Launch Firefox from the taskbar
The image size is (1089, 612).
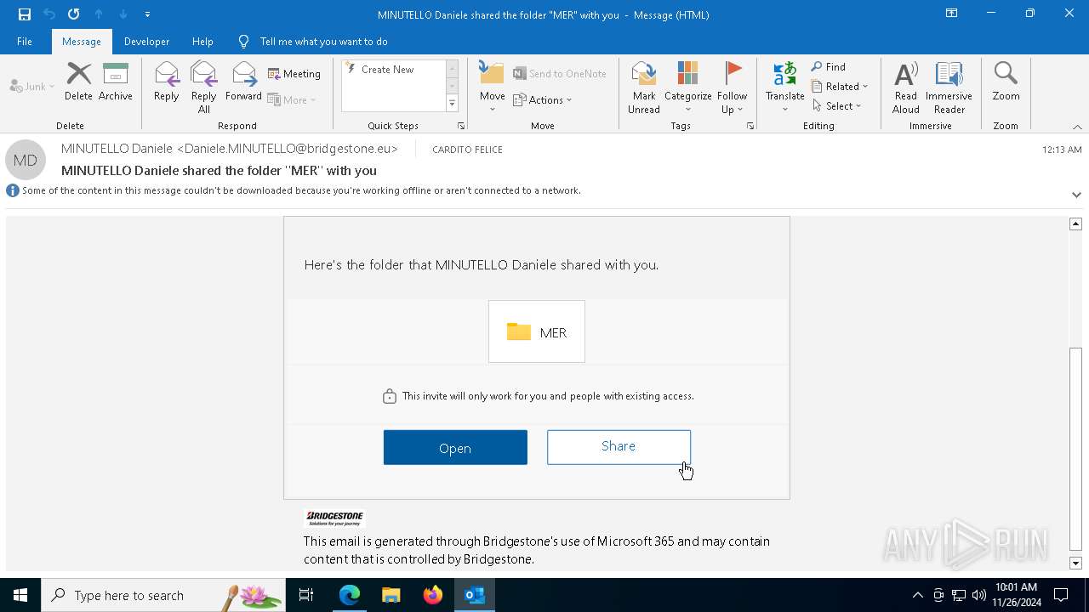point(432,595)
